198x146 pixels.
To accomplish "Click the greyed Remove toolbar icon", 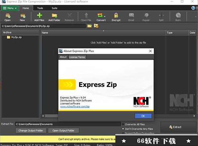I will pyautogui.click(x=69, y=17).
